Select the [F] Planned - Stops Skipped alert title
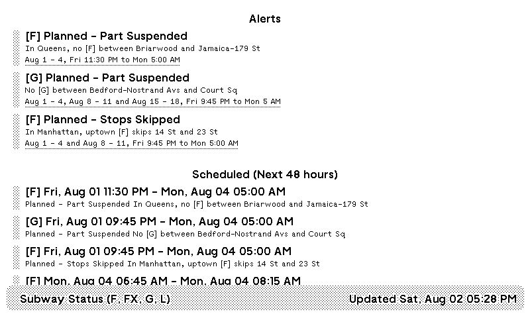 click(102, 120)
